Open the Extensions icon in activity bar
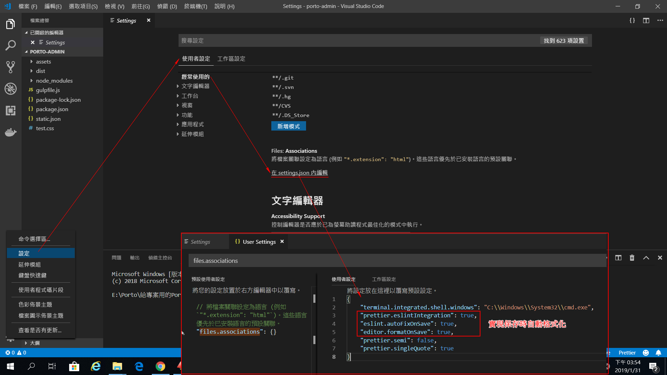Viewport: 667px width, 375px height. click(x=10, y=110)
